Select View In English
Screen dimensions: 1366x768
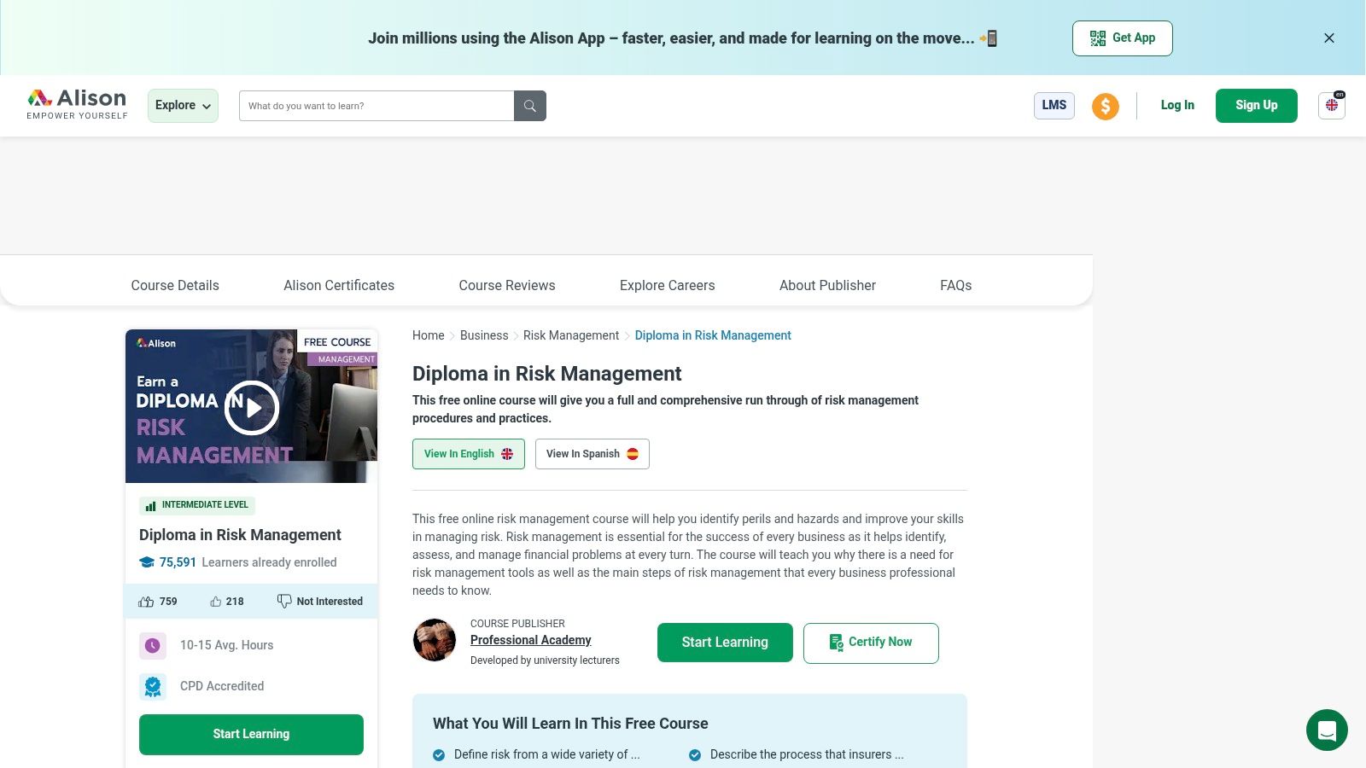(x=469, y=454)
